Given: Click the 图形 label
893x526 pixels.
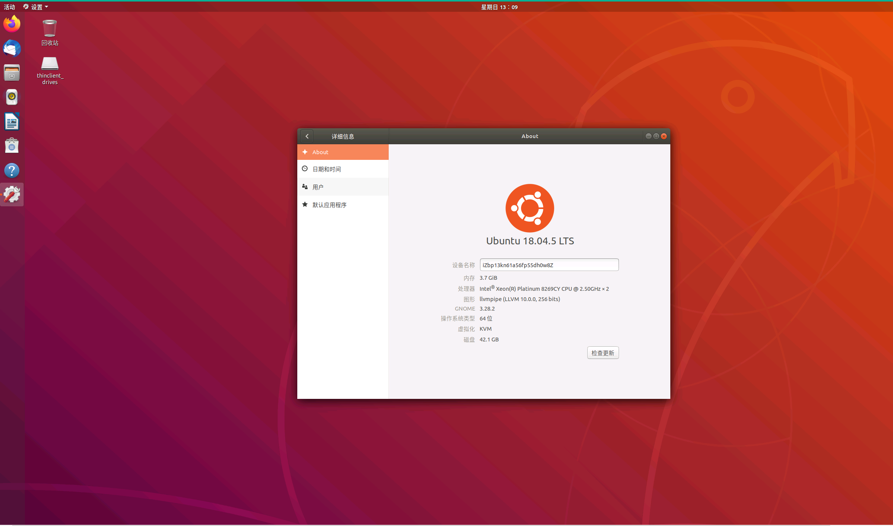Looking at the screenshot, I should tap(469, 300).
